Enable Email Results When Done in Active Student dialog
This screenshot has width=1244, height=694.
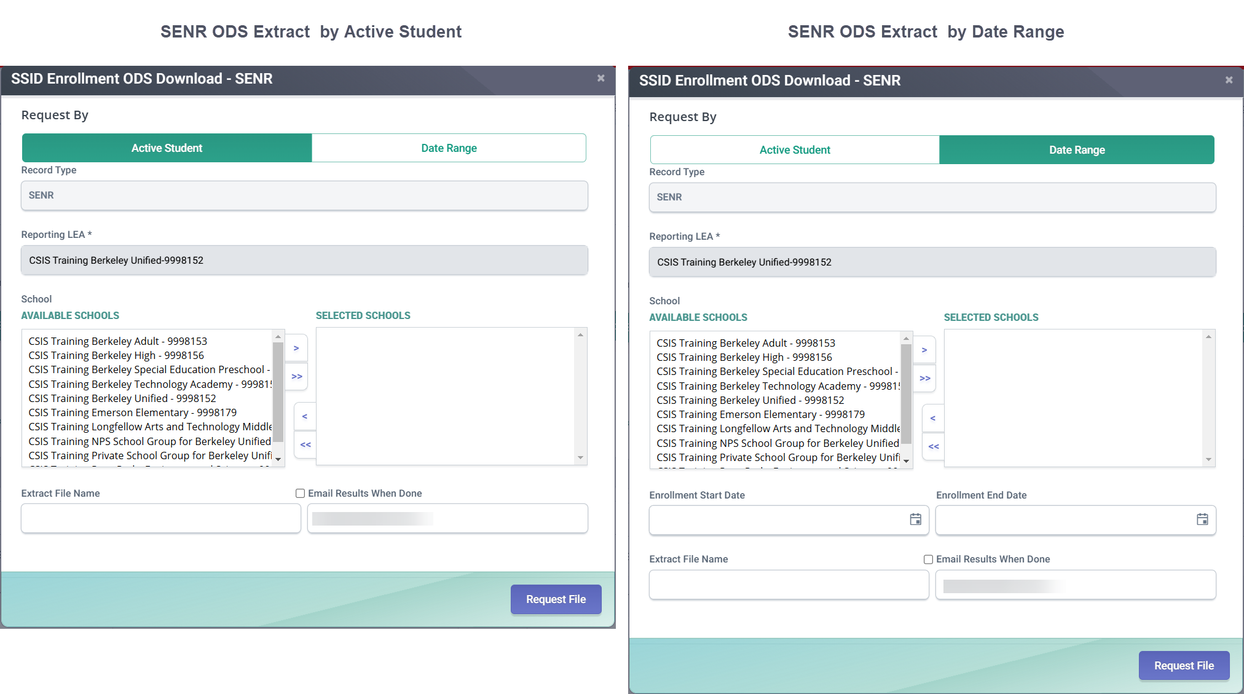point(300,493)
